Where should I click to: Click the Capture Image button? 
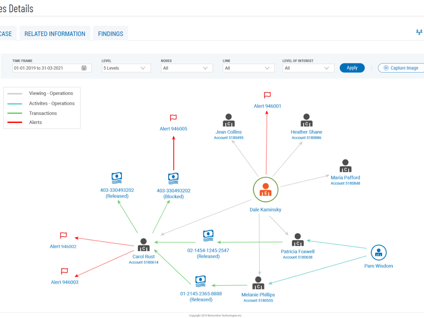(x=401, y=68)
